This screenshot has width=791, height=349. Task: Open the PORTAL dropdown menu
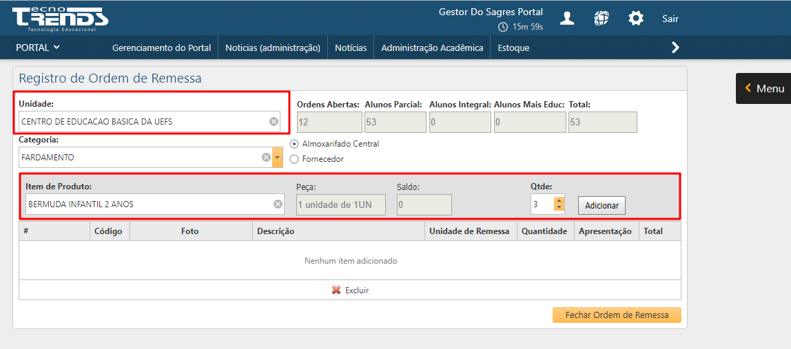38,47
